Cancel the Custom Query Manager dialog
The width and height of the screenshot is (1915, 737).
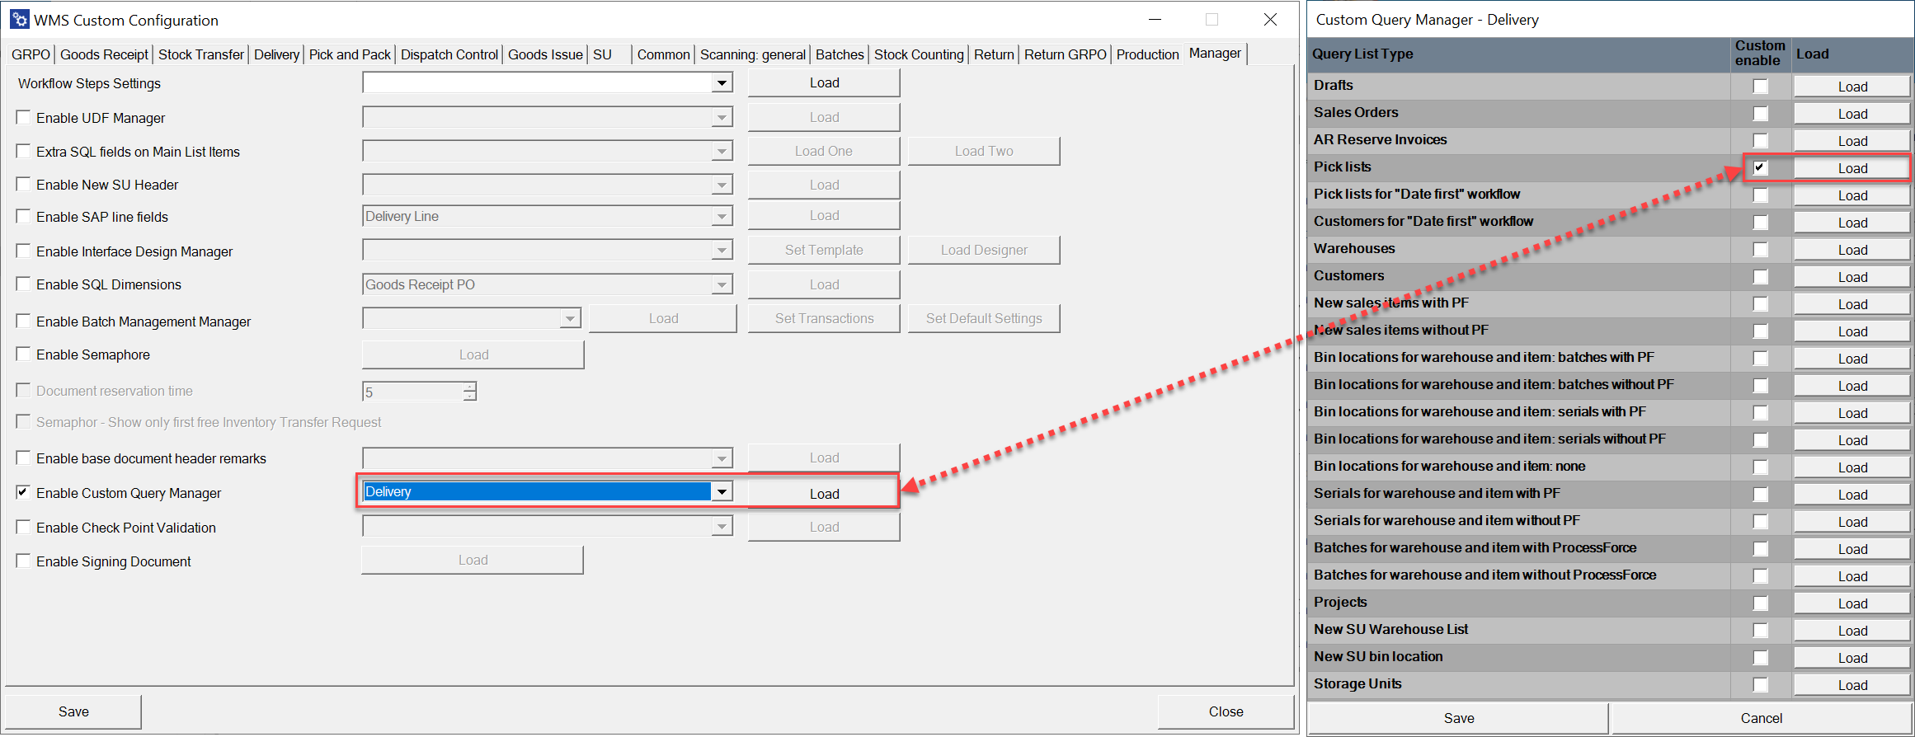coord(1761,718)
